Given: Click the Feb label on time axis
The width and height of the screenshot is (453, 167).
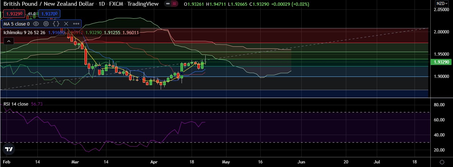Looking at the screenshot, I should [x=7, y=162].
